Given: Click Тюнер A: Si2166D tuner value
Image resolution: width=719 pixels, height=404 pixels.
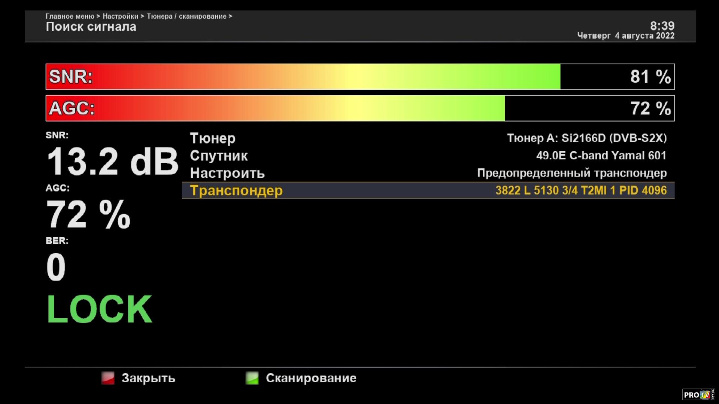Looking at the screenshot, I should tap(586, 138).
